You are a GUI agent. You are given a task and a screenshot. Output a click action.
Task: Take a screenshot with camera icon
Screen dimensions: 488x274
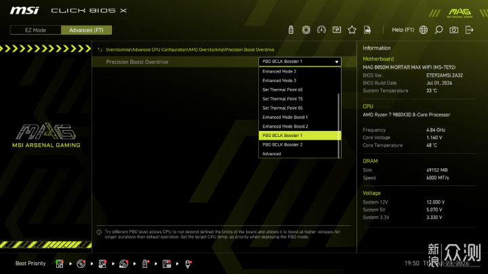click(453, 30)
